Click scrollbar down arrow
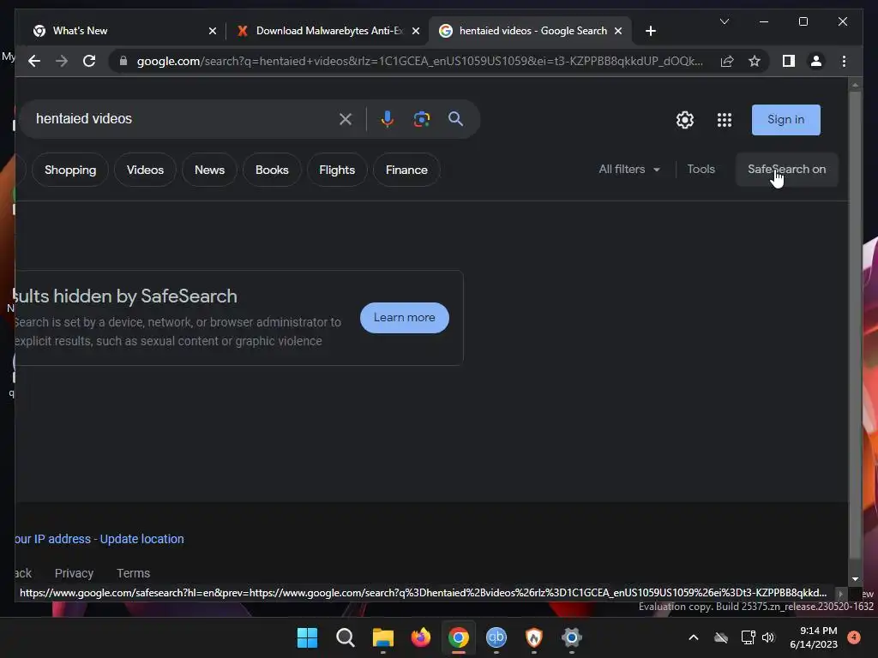The height and width of the screenshot is (658, 878). coord(855,579)
